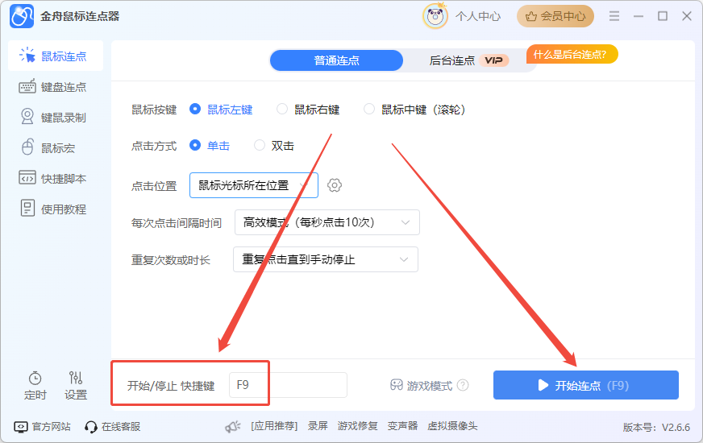Minimize the clicker window
The width and height of the screenshot is (703, 443).
[x=639, y=17]
